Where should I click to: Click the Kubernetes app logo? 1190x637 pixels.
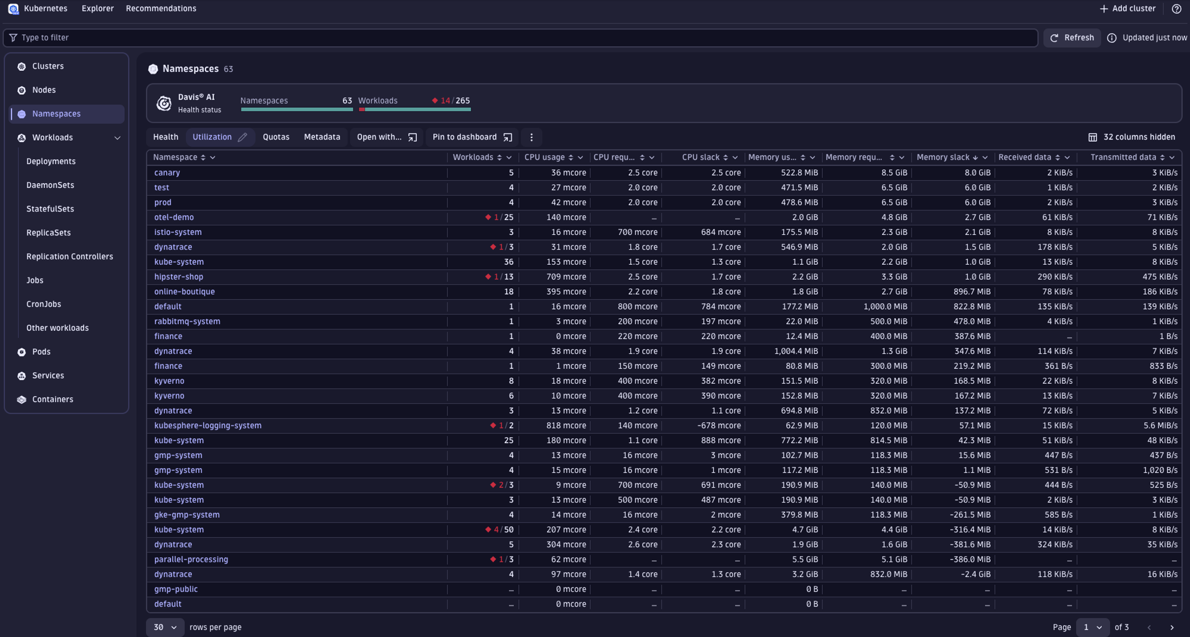click(x=14, y=8)
